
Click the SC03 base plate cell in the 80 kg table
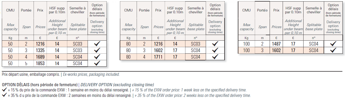[196, 44]
